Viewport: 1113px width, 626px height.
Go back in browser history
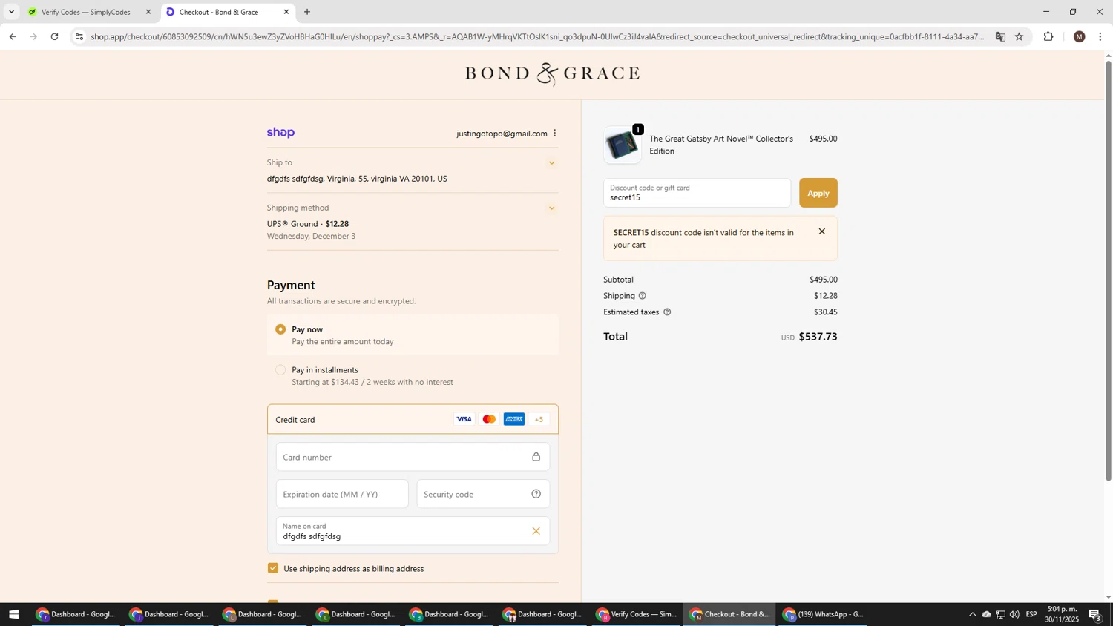click(13, 36)
